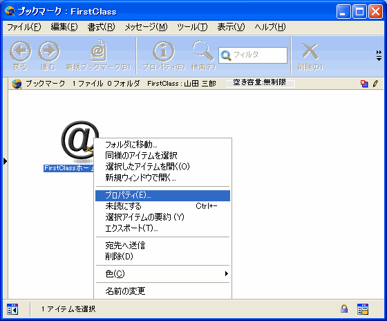
Task: Expand the left side panel arrow
Action: point(6,161)
